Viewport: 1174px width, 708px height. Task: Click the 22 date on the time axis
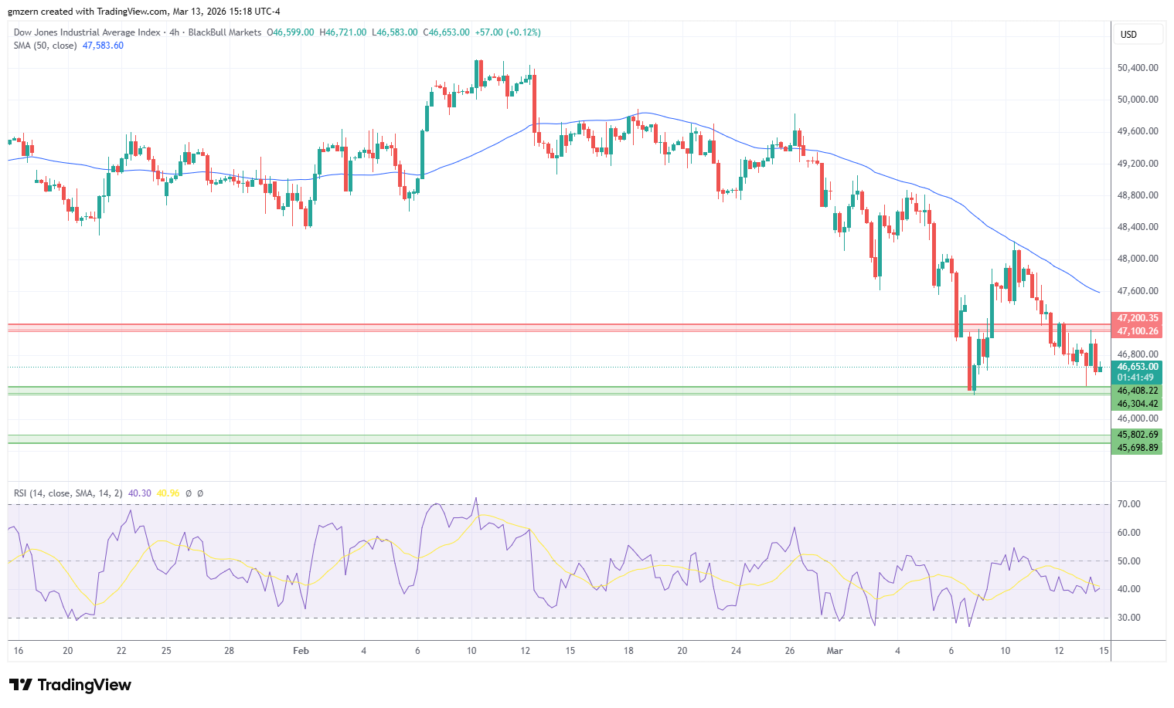(x=121, y=651)
